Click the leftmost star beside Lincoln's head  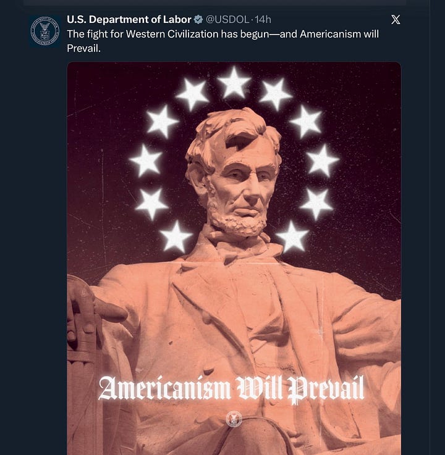point(146,160)
